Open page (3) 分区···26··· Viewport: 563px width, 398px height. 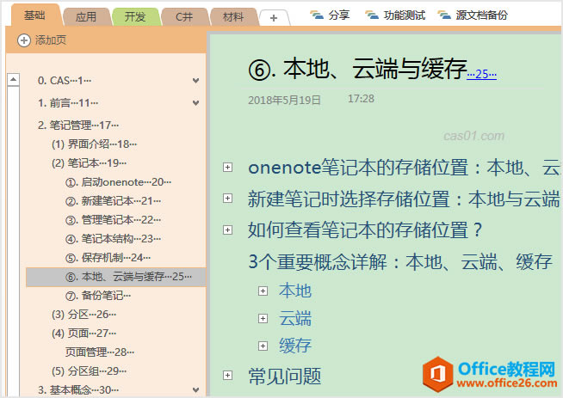(x=84, y=315)
